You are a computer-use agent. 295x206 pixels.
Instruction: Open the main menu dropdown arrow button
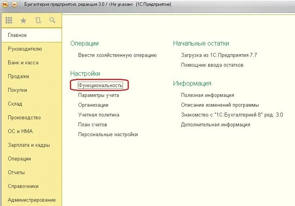click(15, 4)
